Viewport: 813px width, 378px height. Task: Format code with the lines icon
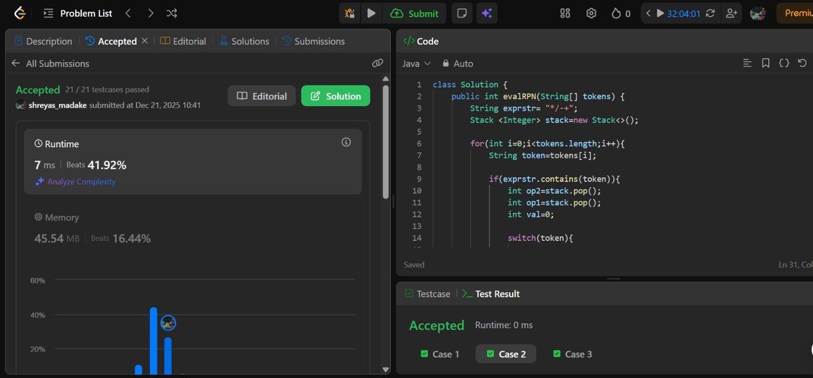[x=747, y=64]
